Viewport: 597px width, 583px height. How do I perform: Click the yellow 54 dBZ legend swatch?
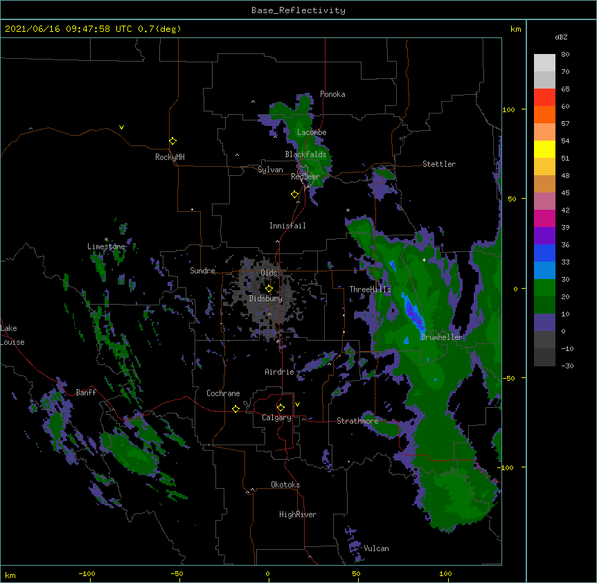(x=544, y=149)
